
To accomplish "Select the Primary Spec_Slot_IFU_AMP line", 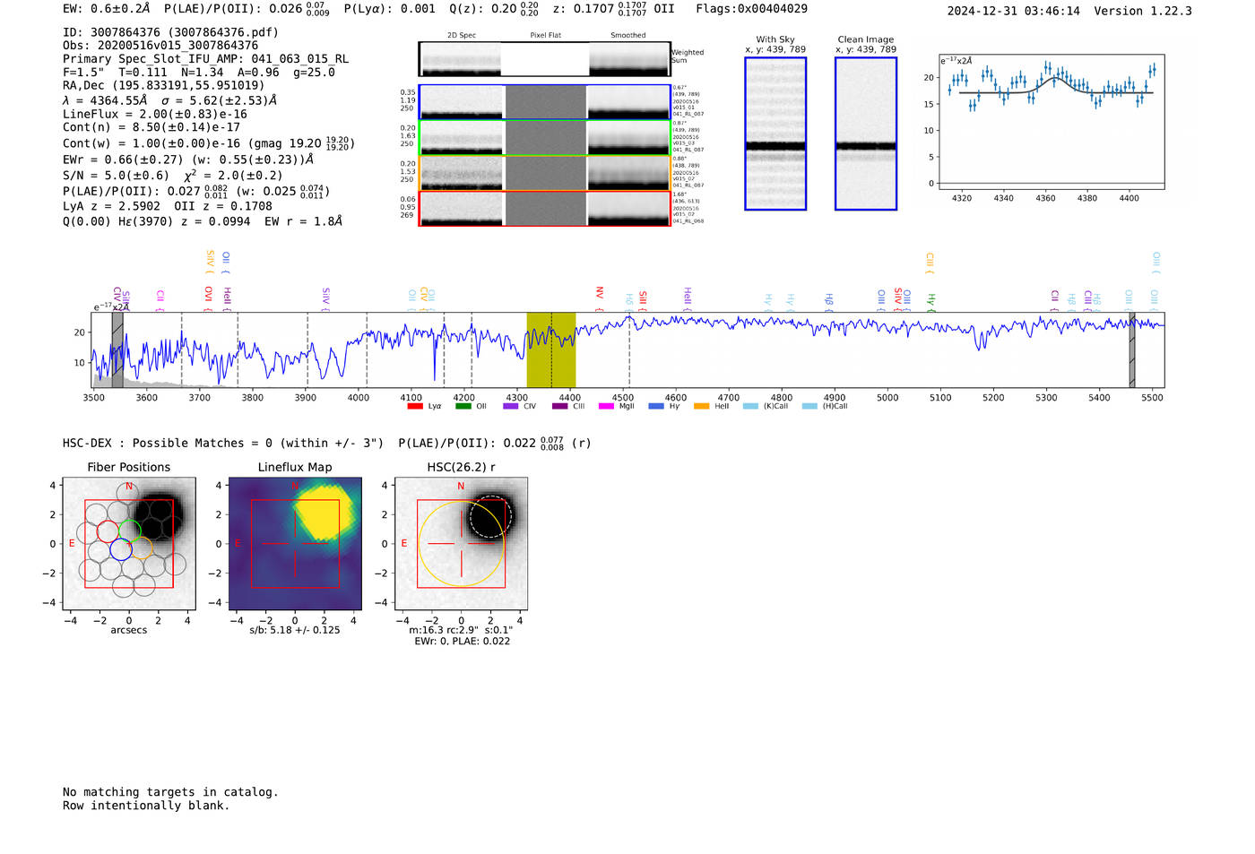I will pyautogui.click(x=205, y=59).
